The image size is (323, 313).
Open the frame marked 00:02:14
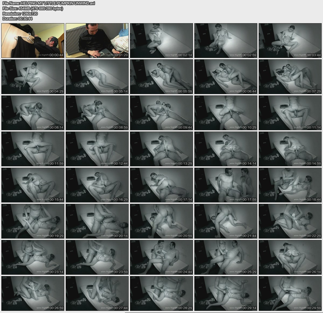(x=161, y=40)
